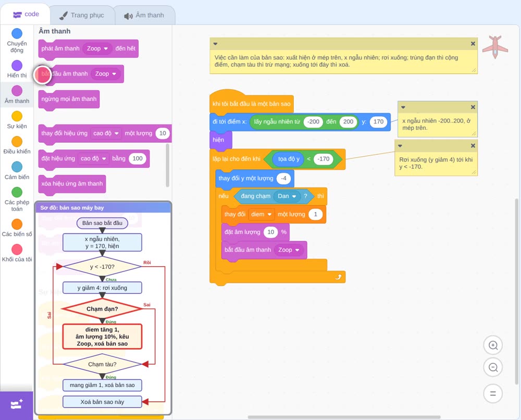Collapse the 'x ngẫu nhiên -200..200' comment
521x420 pixels.
coord(403,107)
